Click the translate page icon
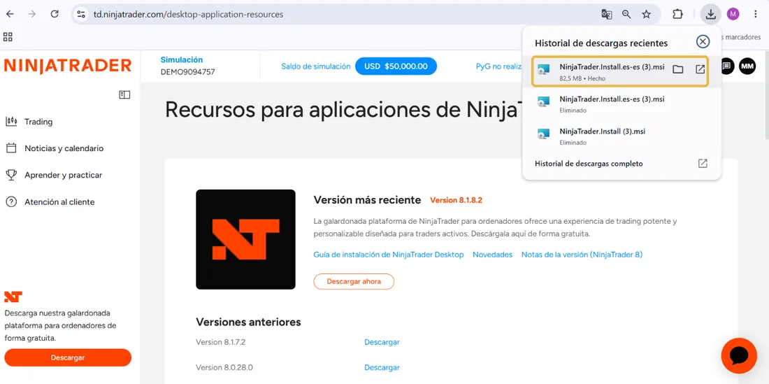The image size is (769, 384). tap(607, 14)
